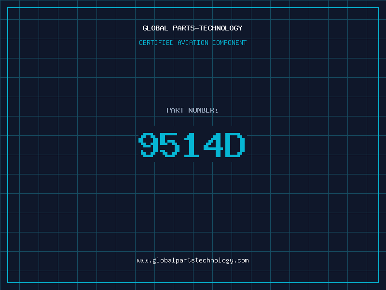Select the part number 9514D

[192, 145]
